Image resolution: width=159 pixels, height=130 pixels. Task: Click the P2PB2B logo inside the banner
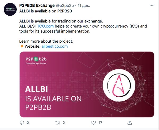tap(36, 60)
